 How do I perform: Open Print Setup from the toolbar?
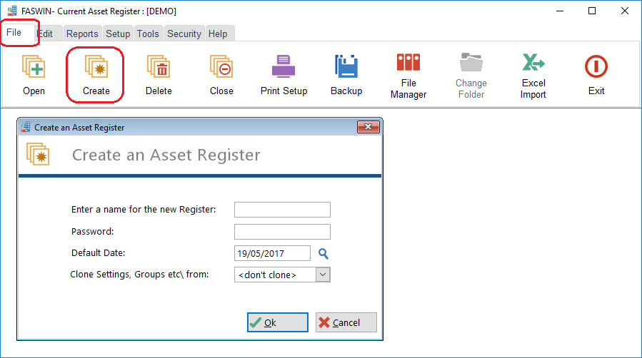pos(284,75)
